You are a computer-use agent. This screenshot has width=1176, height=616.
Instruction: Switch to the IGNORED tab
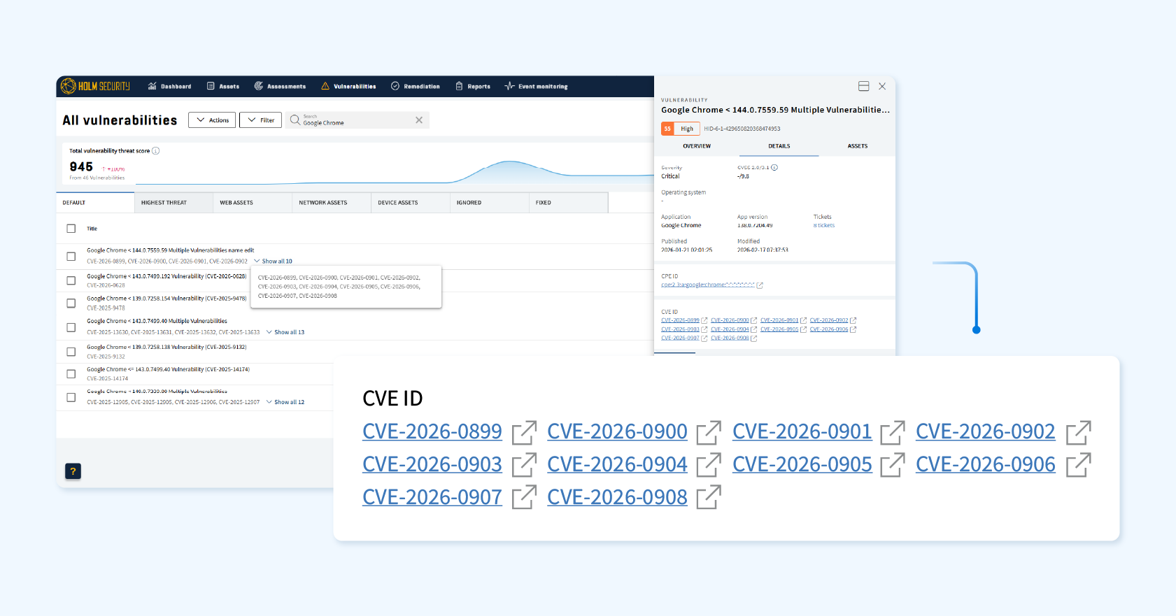490,203
